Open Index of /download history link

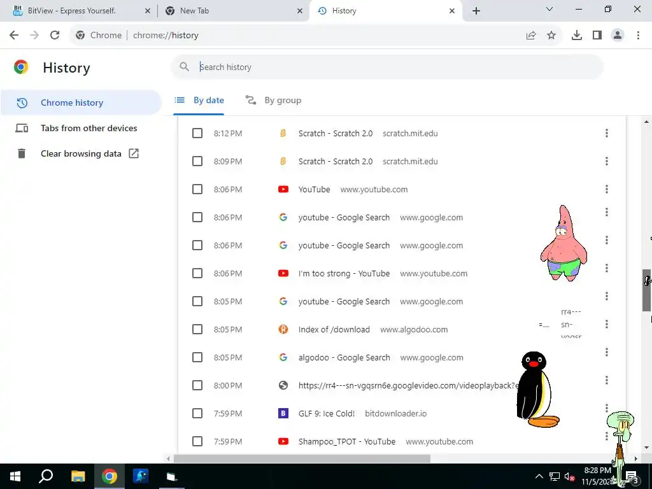point(334,329)
